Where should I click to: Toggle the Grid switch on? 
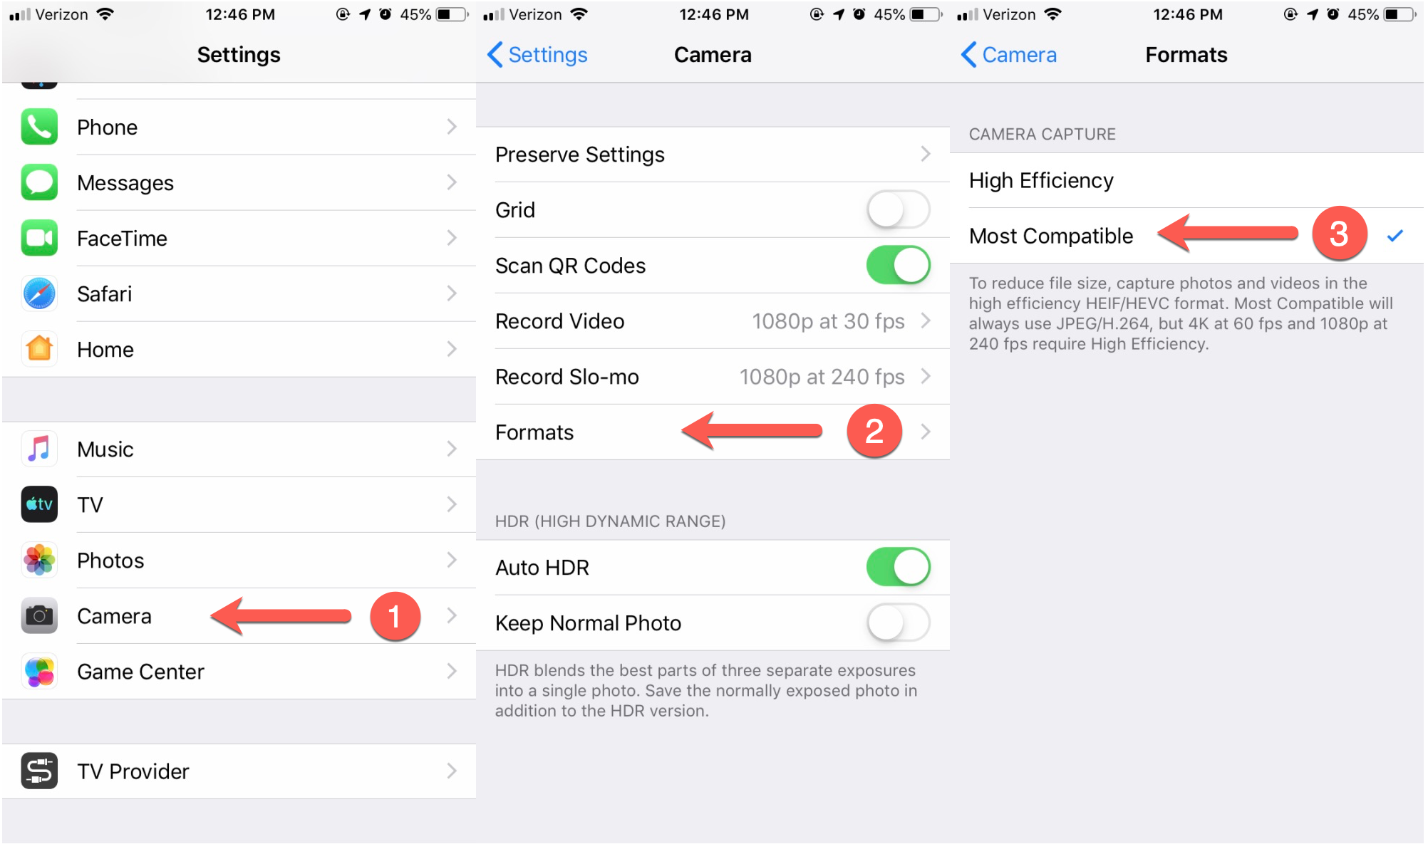coord(899,209)
